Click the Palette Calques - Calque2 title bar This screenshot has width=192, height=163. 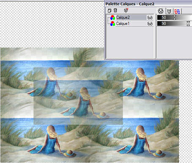(x=148, y=4)
